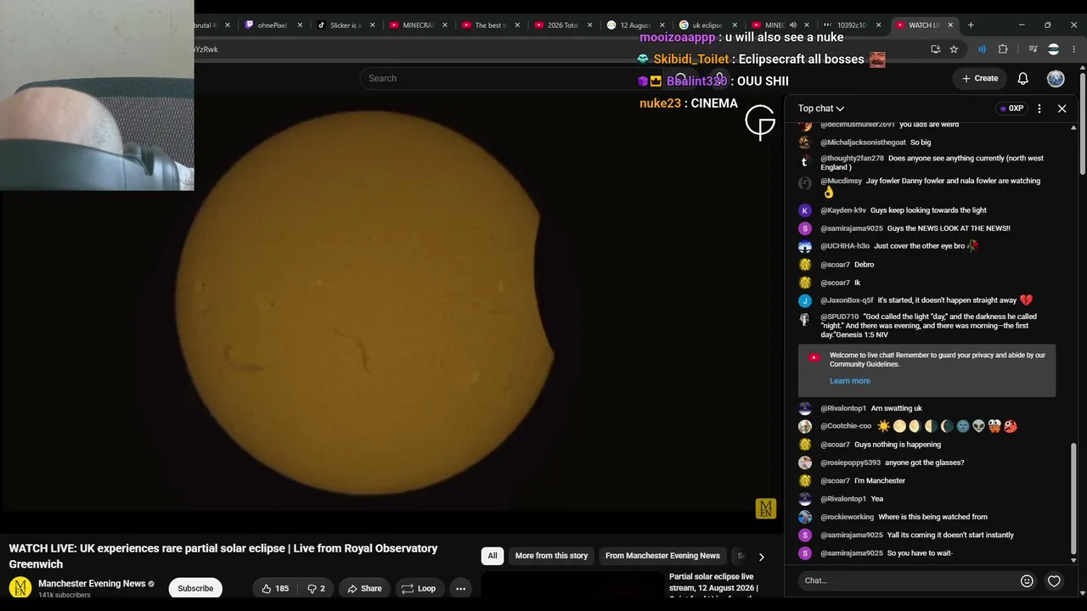This screenshot has width=1087, height=611.
Task: Switch to the 12 August tab
Action: 636,25
